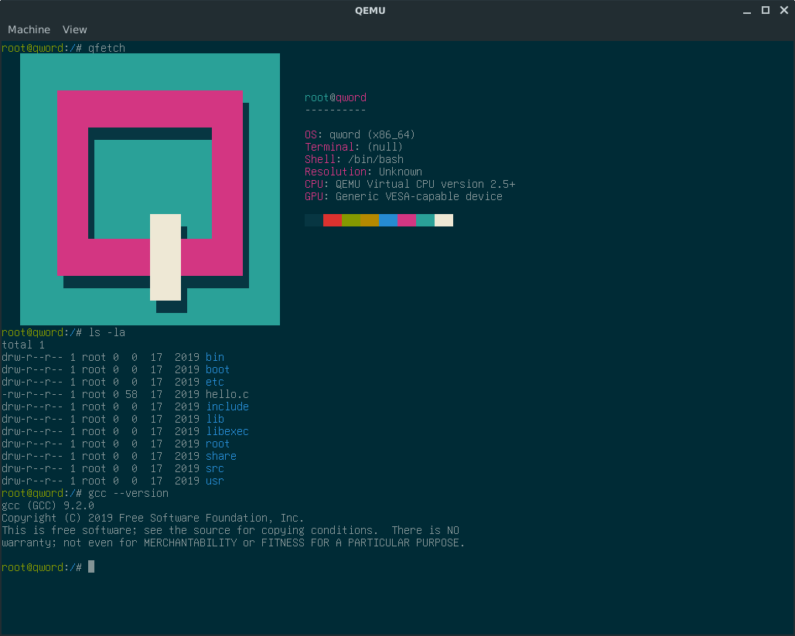The image size is (795, 636).
Task: Click the olive green palette block
Action: tap(351, 220)
